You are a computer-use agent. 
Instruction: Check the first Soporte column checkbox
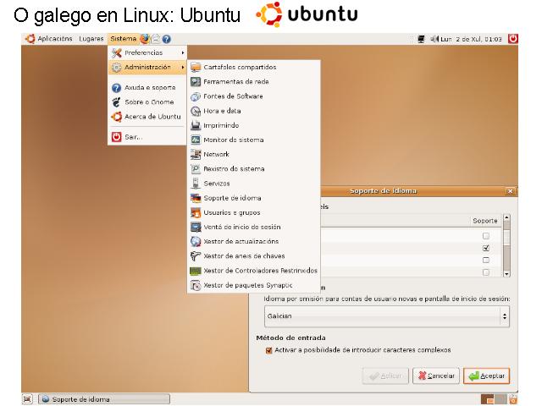tap(485, 235)
